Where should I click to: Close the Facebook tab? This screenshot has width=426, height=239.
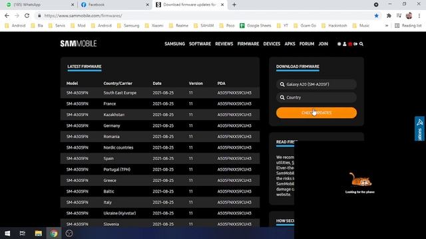coord(147,5)
